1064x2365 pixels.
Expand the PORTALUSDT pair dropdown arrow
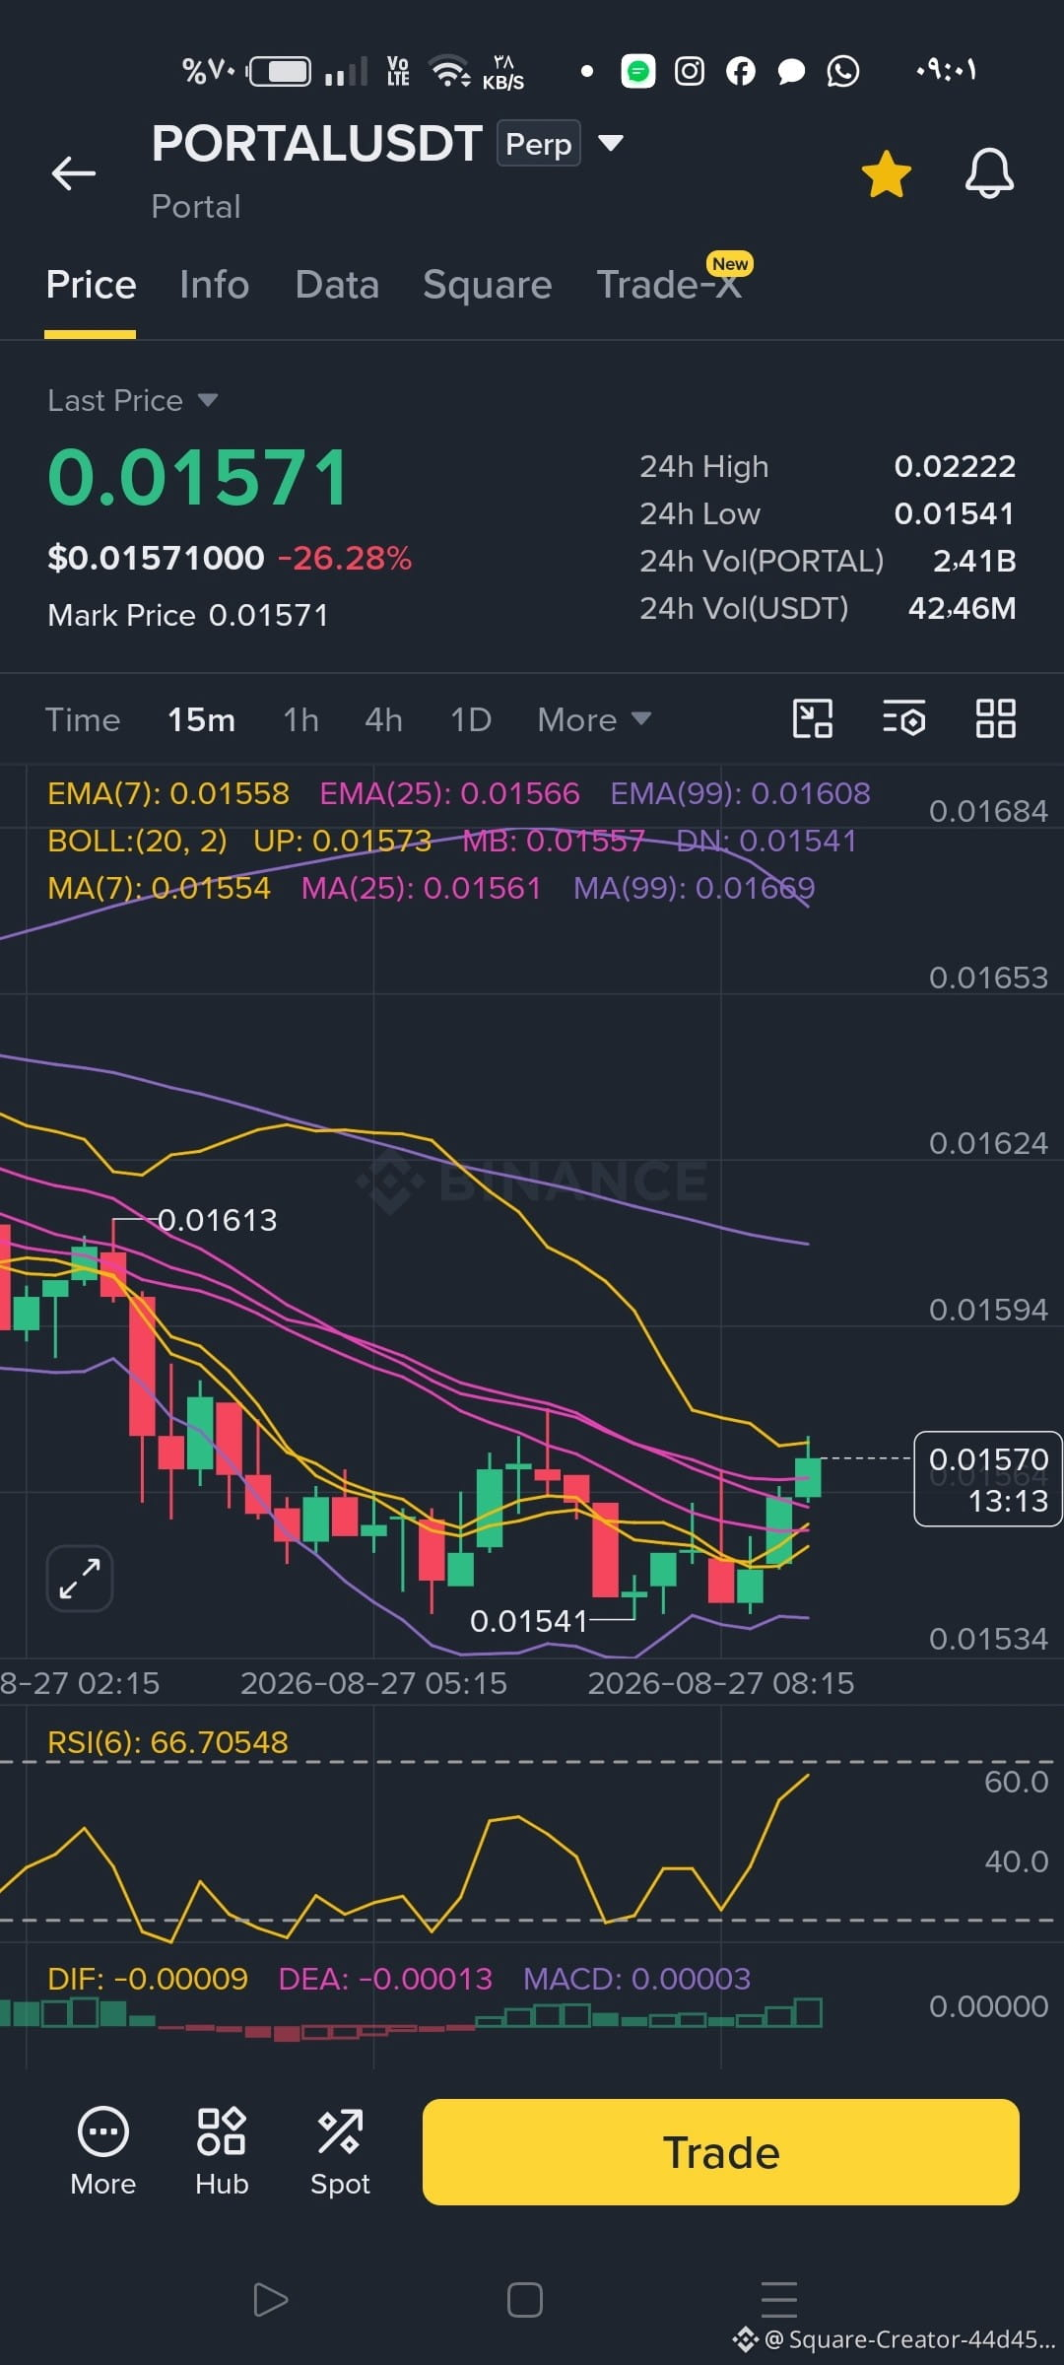(x=611, y=144)
